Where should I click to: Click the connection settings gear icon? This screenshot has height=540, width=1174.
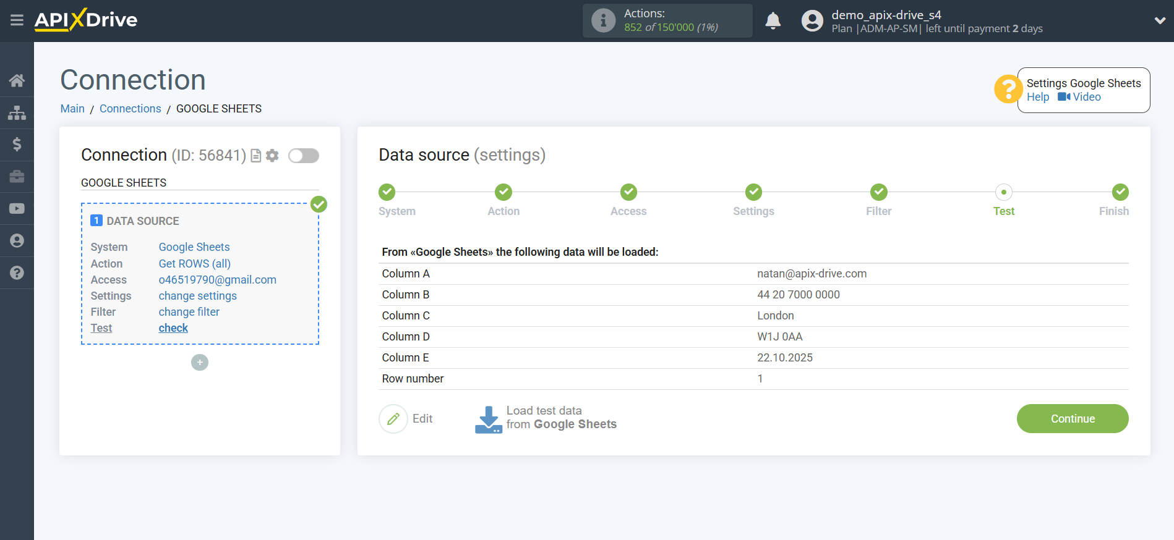pyautogui.click(x=272, y=156)
